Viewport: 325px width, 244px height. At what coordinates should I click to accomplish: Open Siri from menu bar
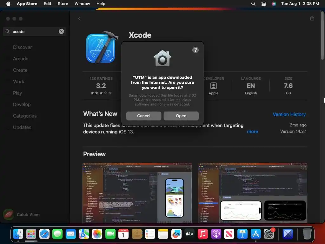point(274,4)
